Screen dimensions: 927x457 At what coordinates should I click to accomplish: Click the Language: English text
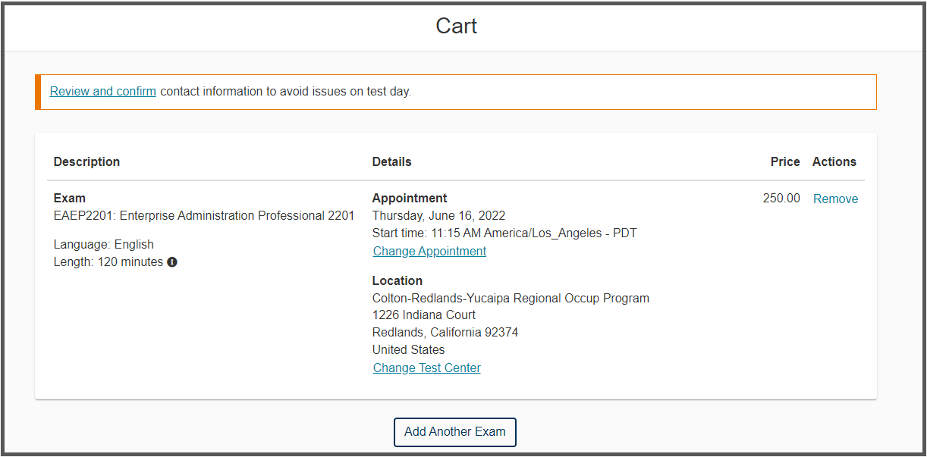(x=104, y=245)
